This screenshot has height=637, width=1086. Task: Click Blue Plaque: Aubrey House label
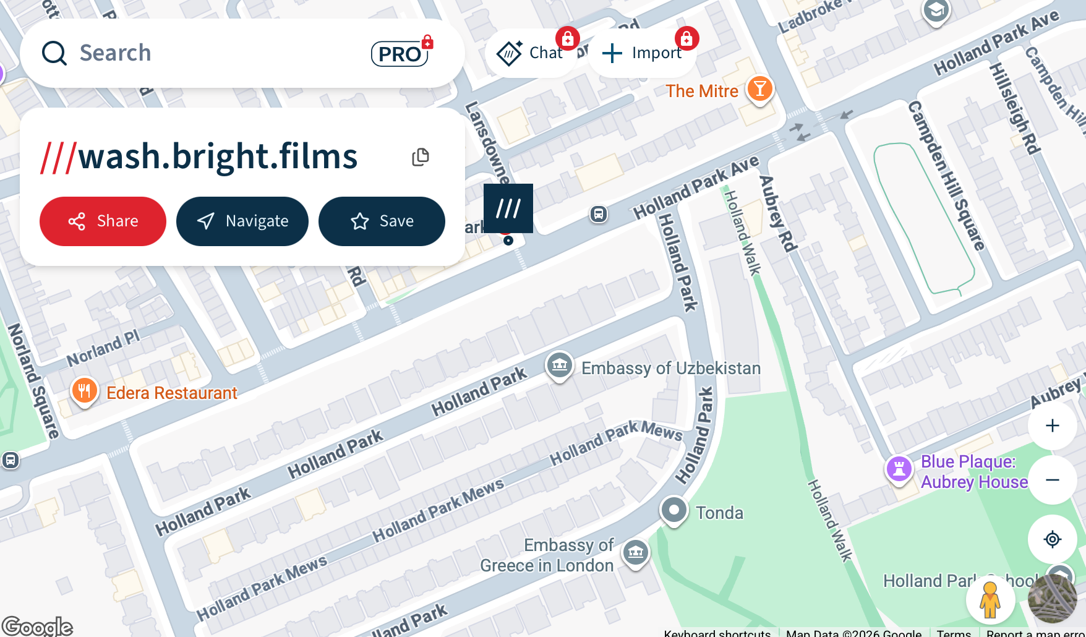coord(974,471)
